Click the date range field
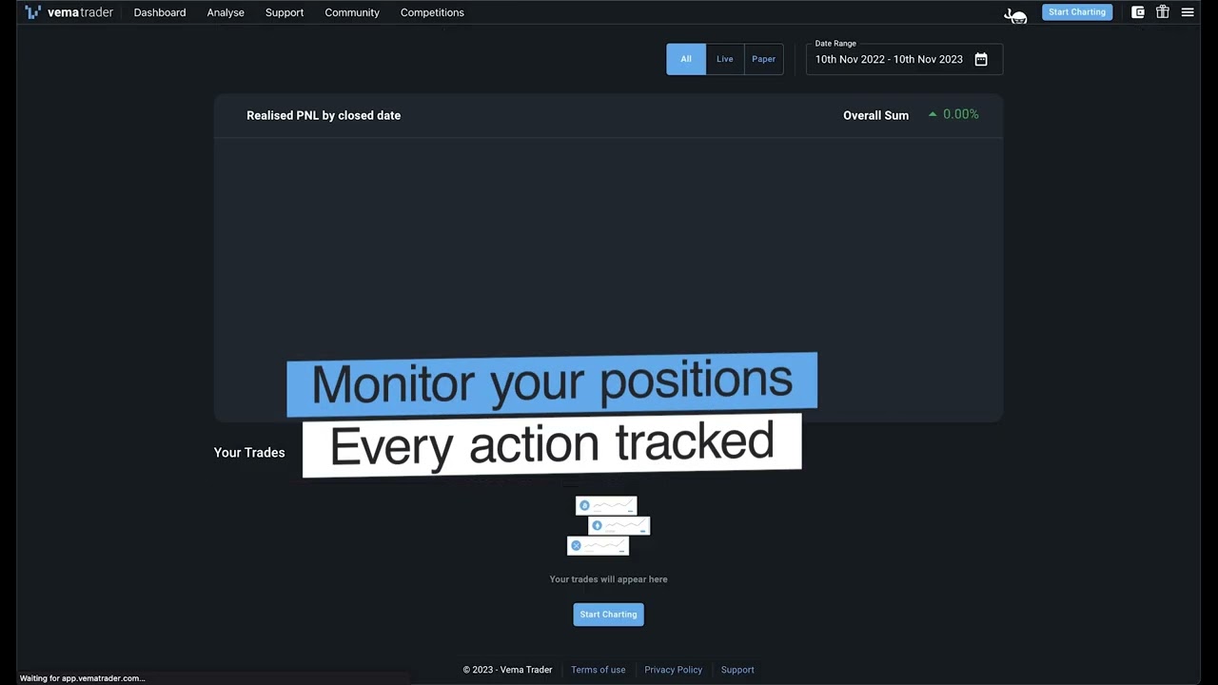Screen dimensions: 1218x685 pyautogui.click(x=904, y=59)
